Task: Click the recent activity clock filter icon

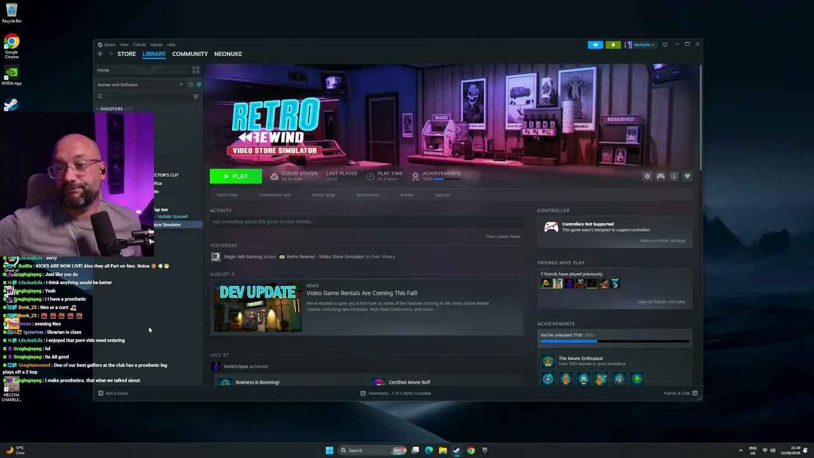Action: [x=190, y=85]
